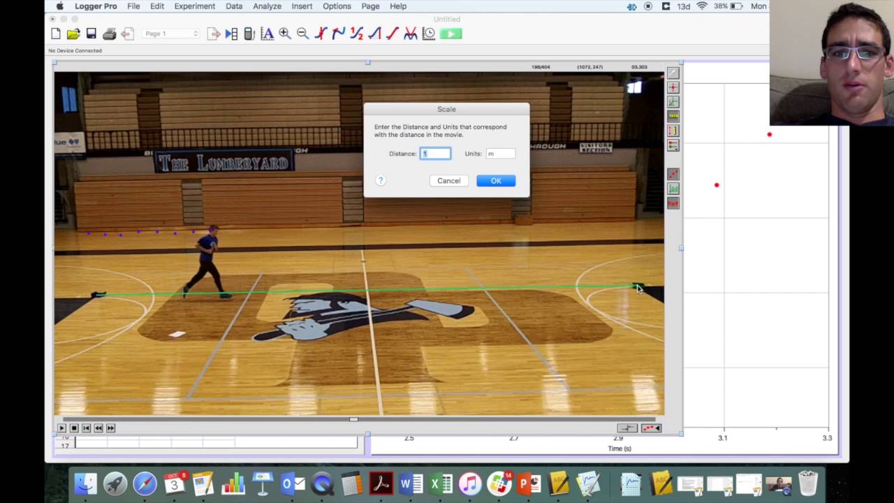Stop the movie playback
Viewport: 894px width, 503px height.
pyautogui.click(x=74, y=428)
